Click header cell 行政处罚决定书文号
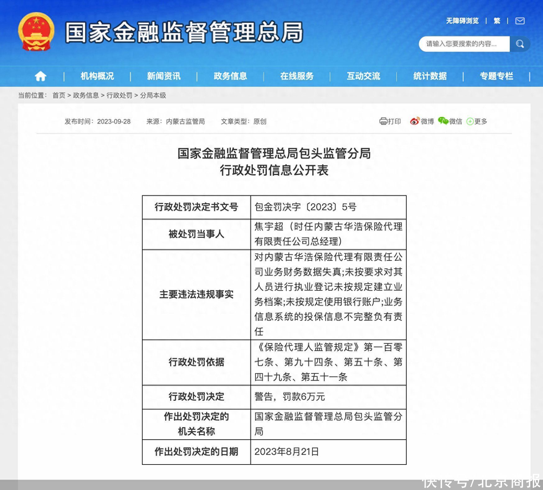This screenshot has width=543, height=490. [x=196, y=207]
